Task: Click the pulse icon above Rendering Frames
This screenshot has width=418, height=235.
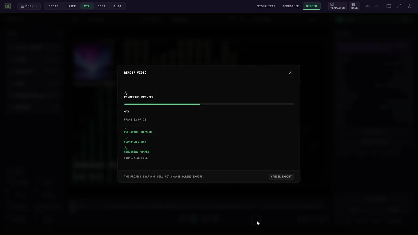Action: (126, 148)
